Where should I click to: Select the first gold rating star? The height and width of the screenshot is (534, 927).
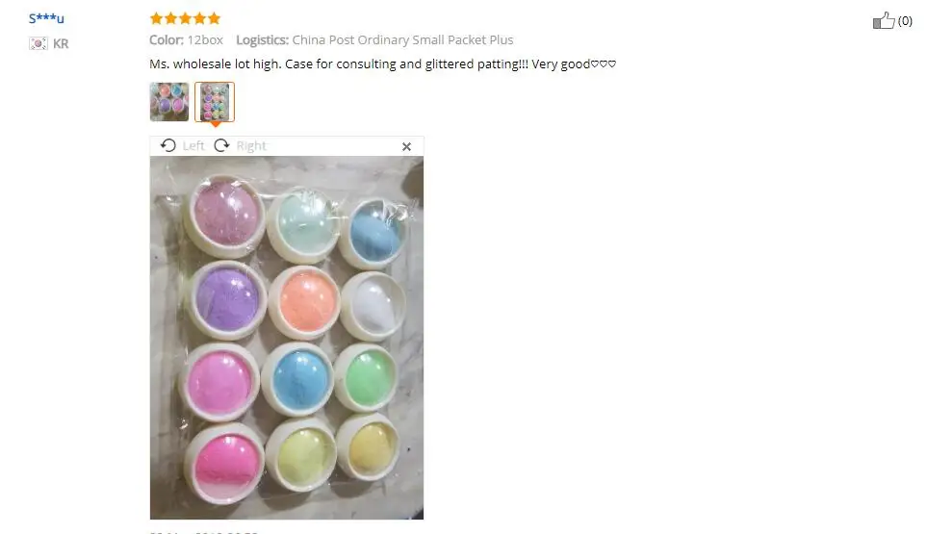[156, 18]
